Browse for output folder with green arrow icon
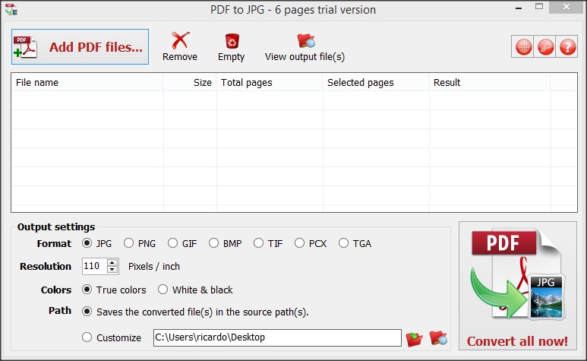 click(415, 338)
